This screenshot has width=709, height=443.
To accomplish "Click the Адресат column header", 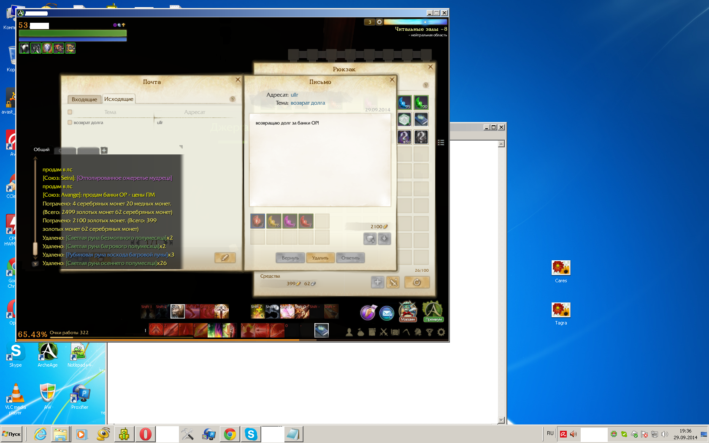I will point(195,112).
